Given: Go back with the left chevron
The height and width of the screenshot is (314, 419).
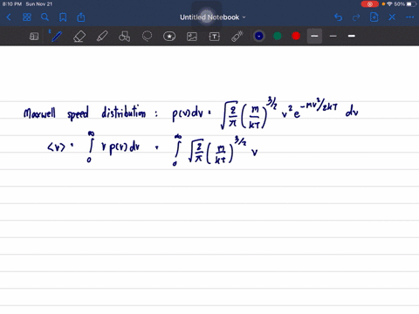Looking at the screenshot, I should 9,17.
